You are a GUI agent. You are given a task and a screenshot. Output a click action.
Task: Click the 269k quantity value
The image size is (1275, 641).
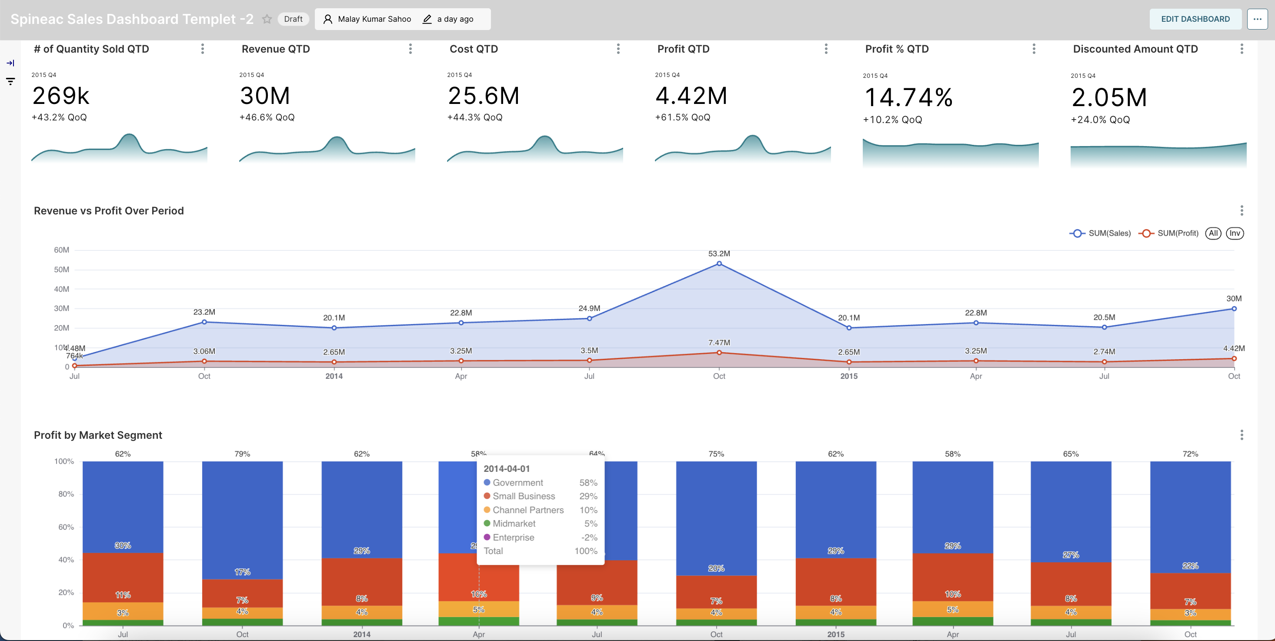pos(61,96)
